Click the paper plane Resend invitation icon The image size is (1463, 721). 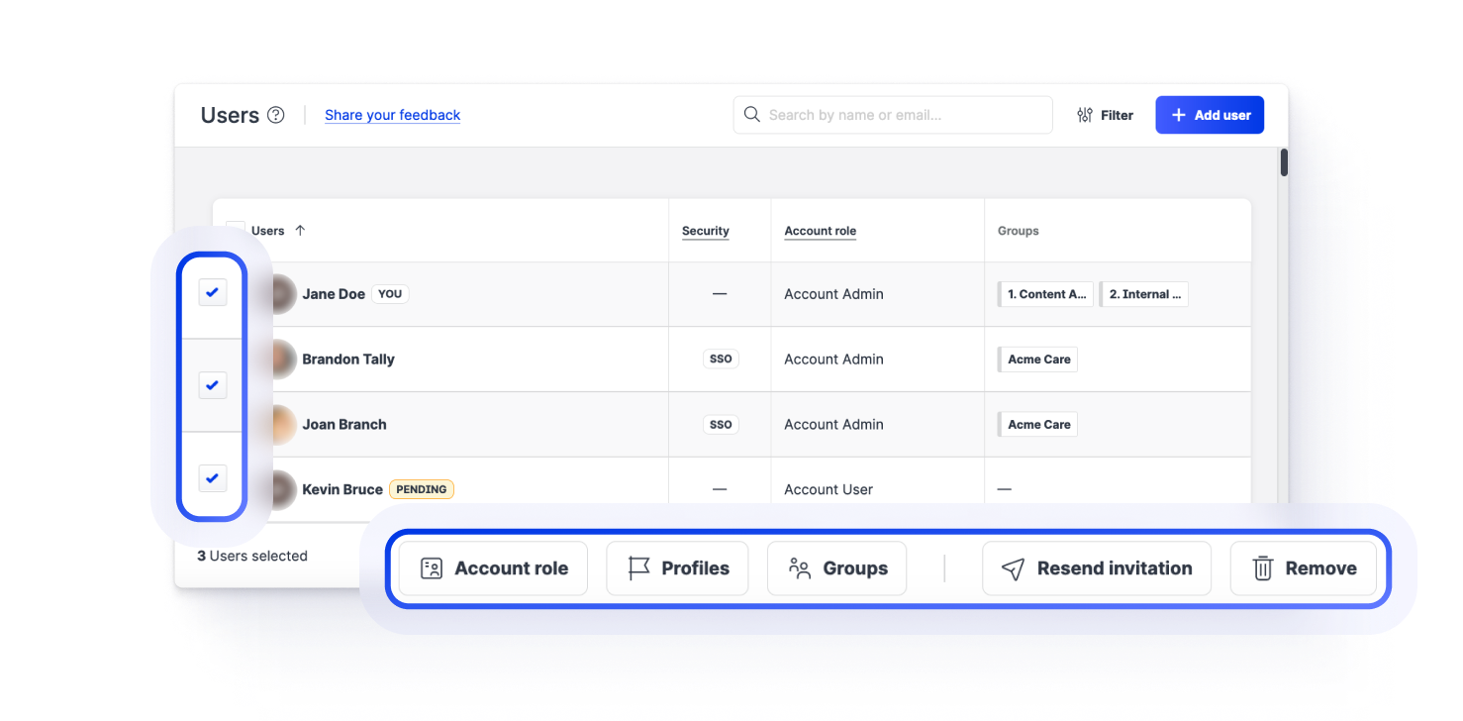point(1013,568)
